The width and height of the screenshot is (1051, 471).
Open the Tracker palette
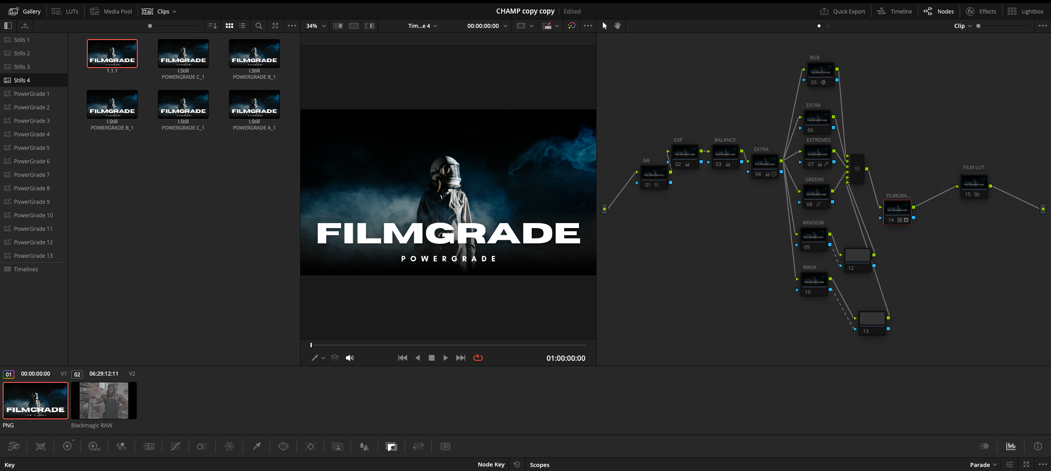310,446
